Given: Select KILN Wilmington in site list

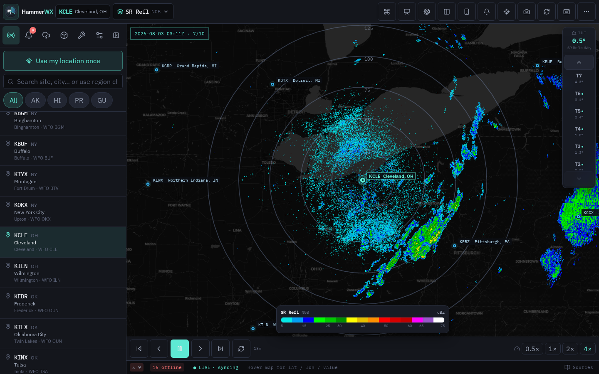Looking at the screenshot, I should tap(63, 273).
